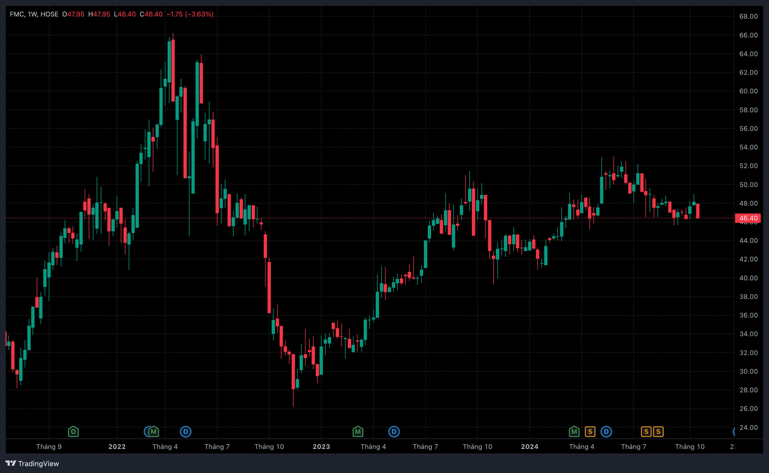This screenshot has height=473, width=769.
Task: Click the −1.75 (−3.63%) change value
Action: (x=190, y=14)
